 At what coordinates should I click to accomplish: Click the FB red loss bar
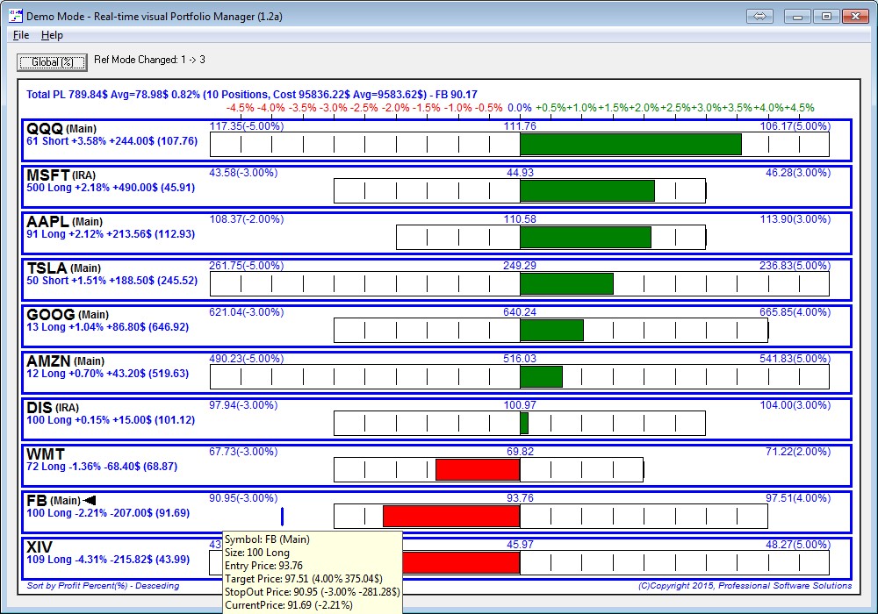451,516
